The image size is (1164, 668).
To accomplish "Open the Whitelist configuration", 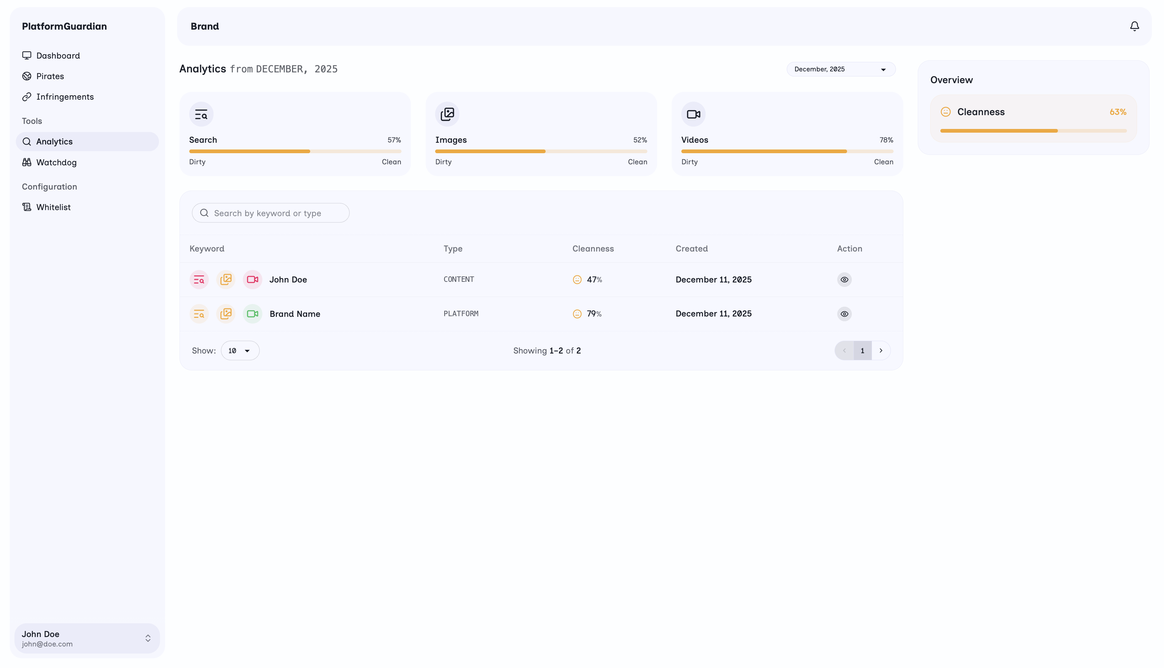I will 54,207.
